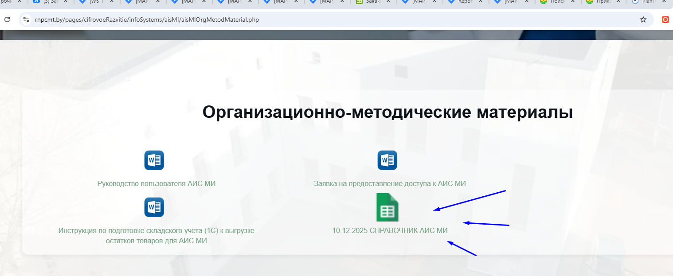Open the green spreadsheet icon for СПРАВОЧНИК
Screen dimensions: 673x276
tap(387, 207)
